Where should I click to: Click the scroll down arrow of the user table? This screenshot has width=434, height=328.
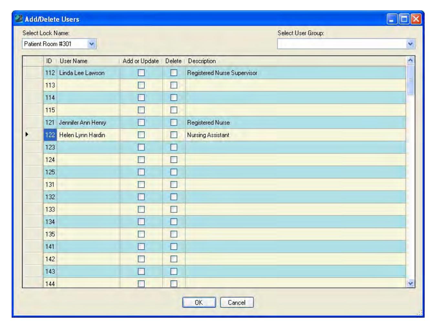(410, 283)
